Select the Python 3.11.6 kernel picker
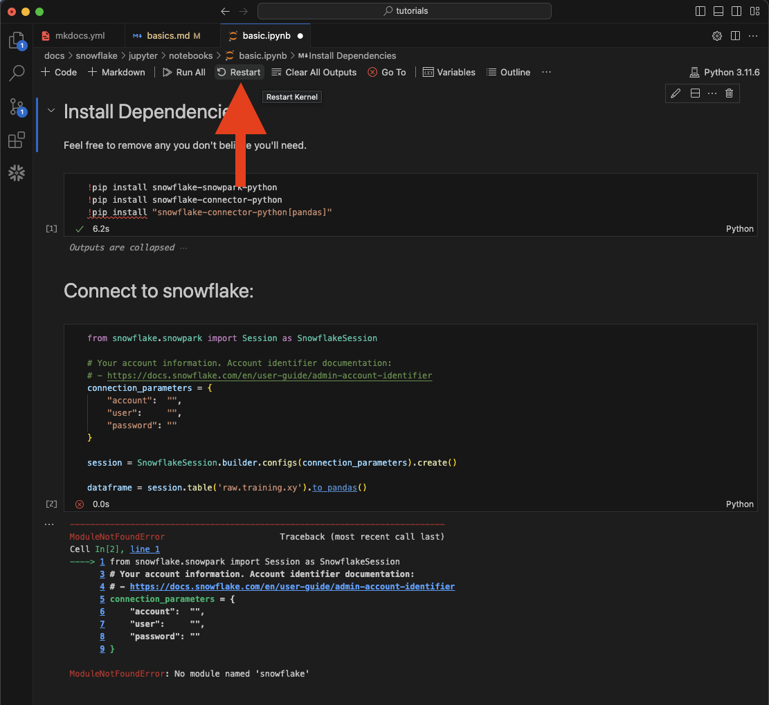Image resolution: width=769 pixels, height=705 pixels. (x=725, y=72)
